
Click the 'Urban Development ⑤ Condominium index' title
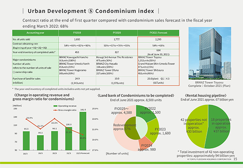coord(91,11)
